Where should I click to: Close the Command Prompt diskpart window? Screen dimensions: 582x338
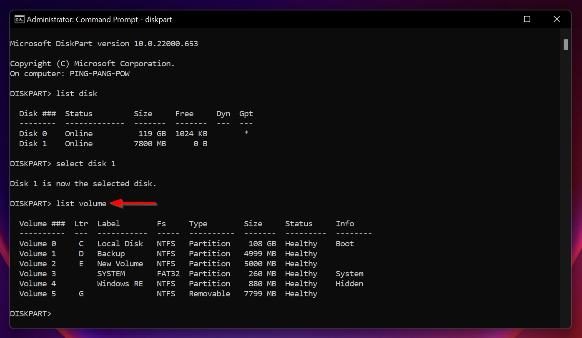tap(557, 19)
